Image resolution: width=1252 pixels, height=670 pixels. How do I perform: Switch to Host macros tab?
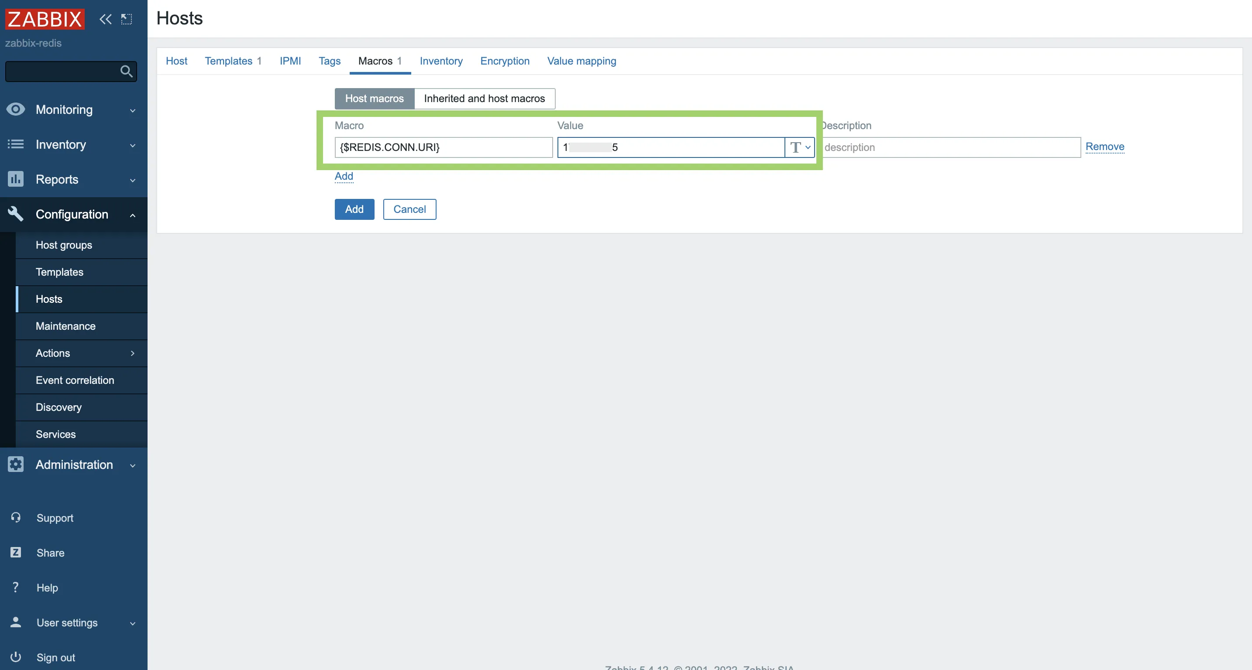tap(374, 98)
